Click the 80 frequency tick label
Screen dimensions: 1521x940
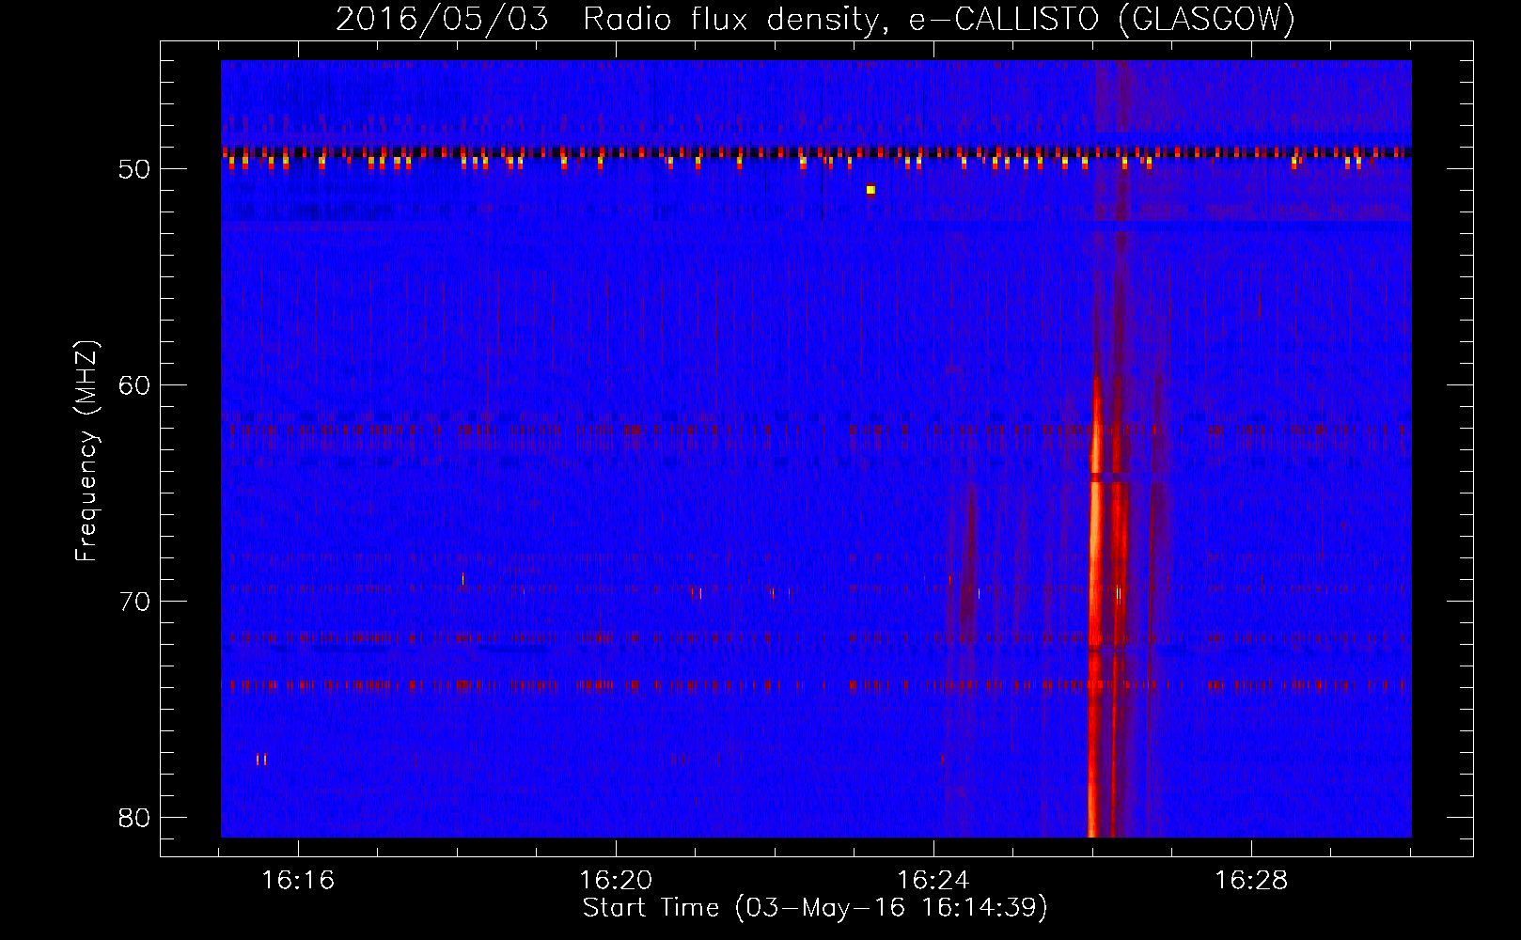(x=133, y=818)
